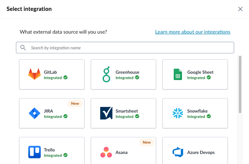Click the Google Sheet name text
Viewport: 249px width, 164px height.
(x=200, y=72)
